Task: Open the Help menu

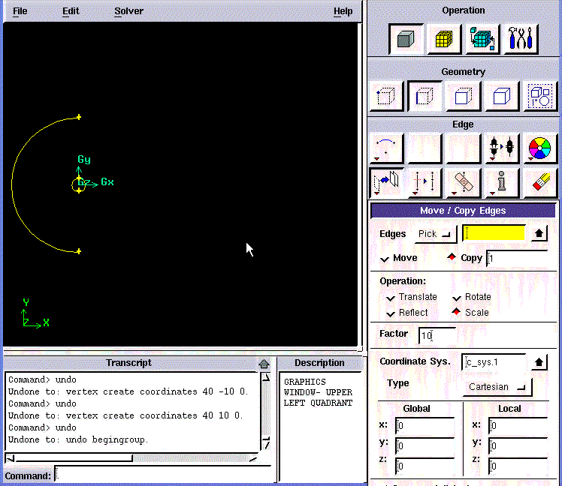Action: click(x=343, y=11)
